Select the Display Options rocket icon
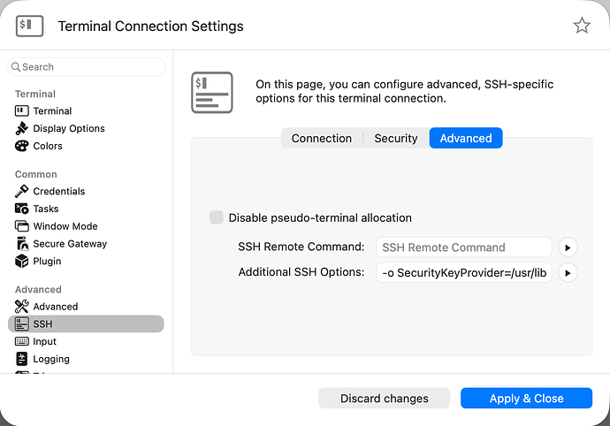The width and height of the screenshot is (610, 426). pyautogui.click(x=22, y=128)
